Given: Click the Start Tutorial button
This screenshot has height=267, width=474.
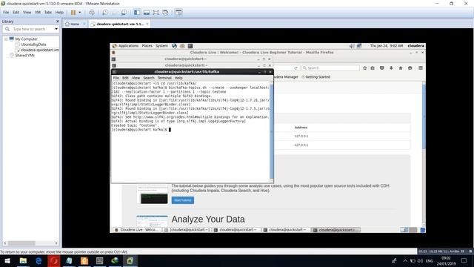Looking at the screenshot, I should tap(183, 200).
